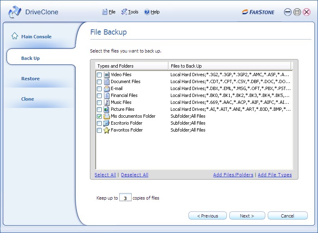Click the Video Files film icon
The width and height of the screenshot is (318, 233).
(x=107, y=75)
